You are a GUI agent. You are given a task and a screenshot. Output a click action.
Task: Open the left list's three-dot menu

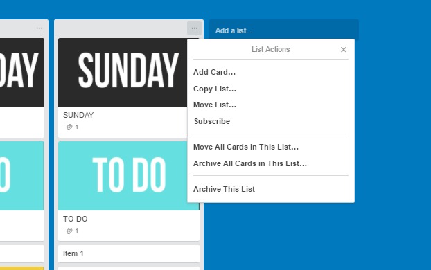tap(39, 28)
